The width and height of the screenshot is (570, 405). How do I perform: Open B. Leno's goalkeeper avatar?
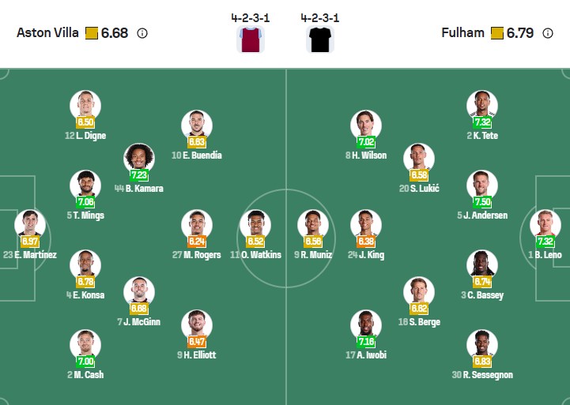click(x=545, y=224)
